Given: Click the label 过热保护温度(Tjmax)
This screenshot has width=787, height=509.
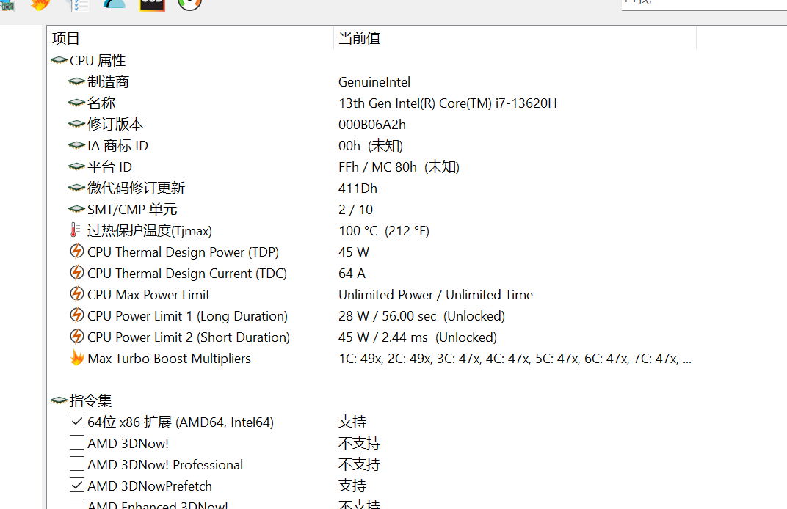Looking at the screenshot, I should tap(150, 231).
